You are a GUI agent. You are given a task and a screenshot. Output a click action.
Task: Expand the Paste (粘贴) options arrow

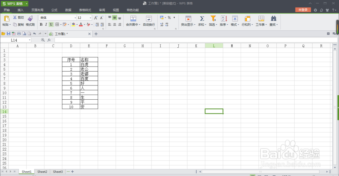[10, 25]
